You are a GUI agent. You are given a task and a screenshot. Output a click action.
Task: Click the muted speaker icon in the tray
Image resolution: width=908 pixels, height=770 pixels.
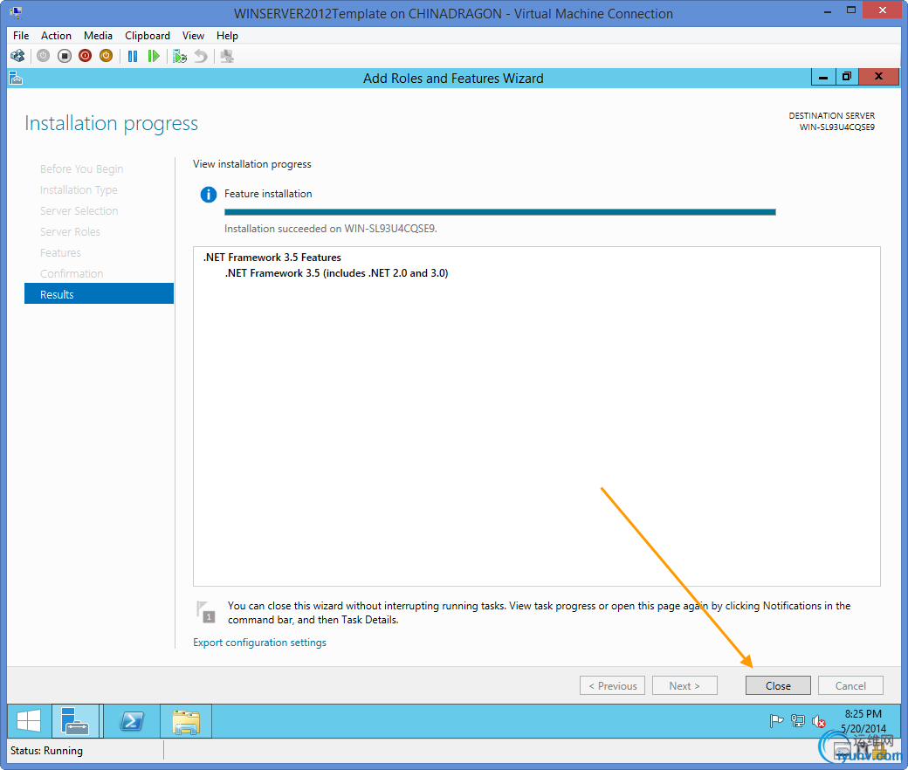[818, 721]
